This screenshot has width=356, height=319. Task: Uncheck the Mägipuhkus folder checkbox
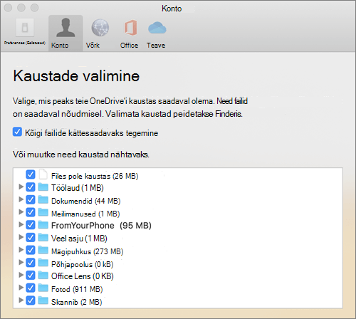[31, 250]
